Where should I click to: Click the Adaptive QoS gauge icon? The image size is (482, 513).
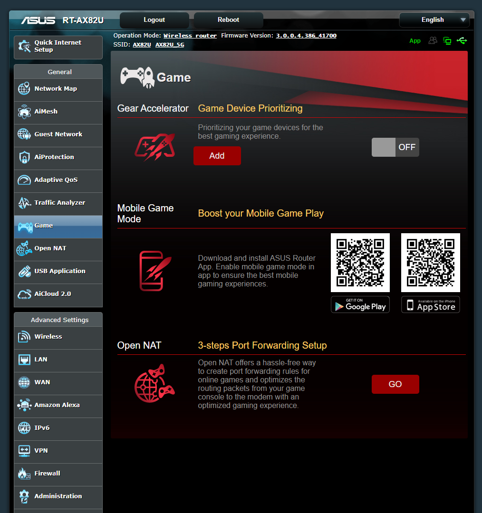point(24,180)
